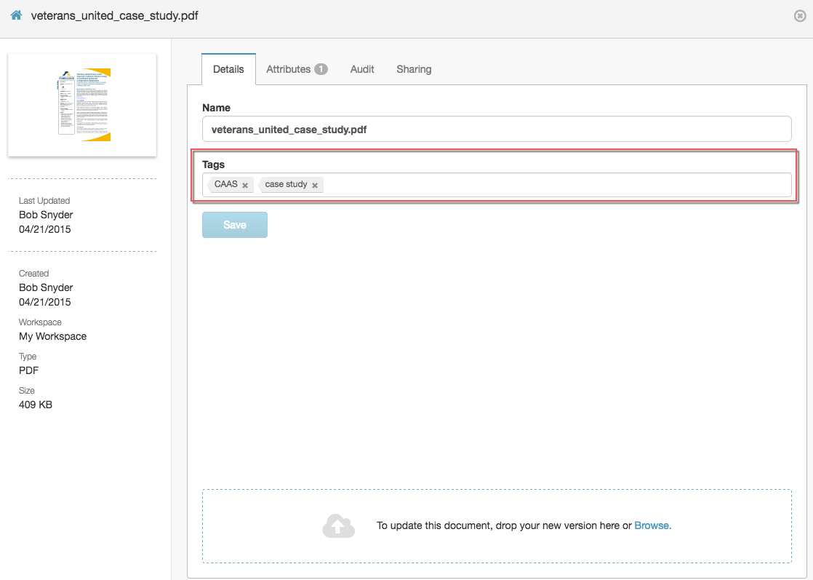This screenshot has height=580, width=813.
Task: Click the 04/21/2015 date under Created
Action: point(44,302)
